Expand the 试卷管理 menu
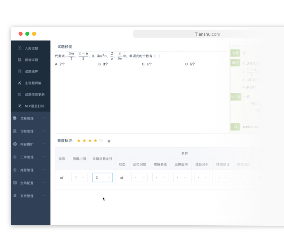Screen dimensions: 284x234 point(31,118)
